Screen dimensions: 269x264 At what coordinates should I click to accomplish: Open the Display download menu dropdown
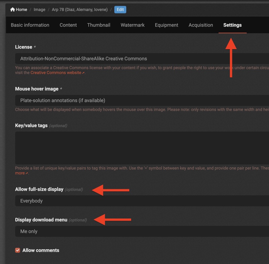pyautogui.click(x=142, y=231)
